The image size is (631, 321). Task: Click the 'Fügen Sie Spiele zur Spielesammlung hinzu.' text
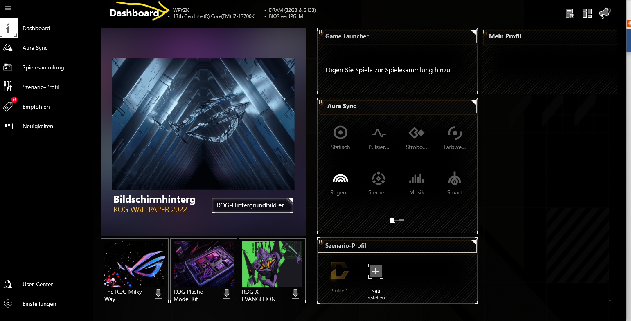(388, 70)
